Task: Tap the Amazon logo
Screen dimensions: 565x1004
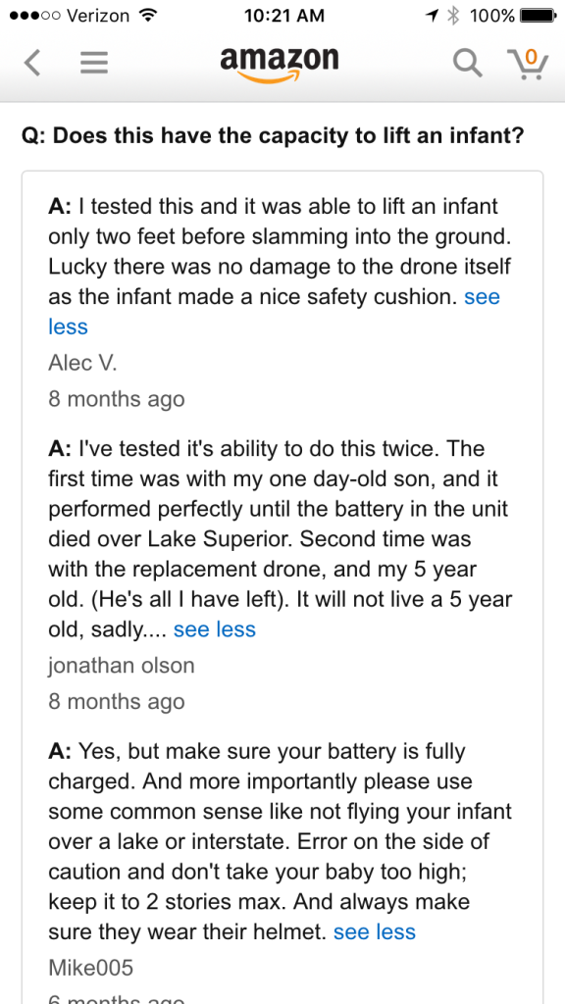Action: click(x=280, y=64)
